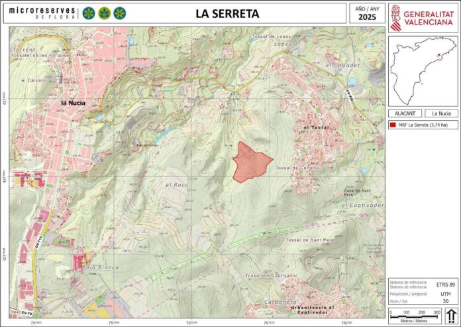The width and height of the screenshot is (461, 327).
Task: Click the 'Proyección / projecció' label
Action: (408, 294)
